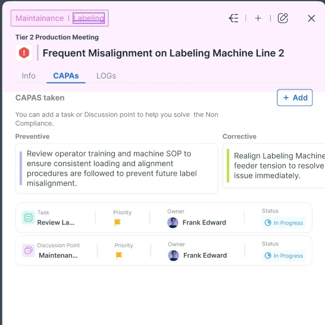Open In Progress status of Review La... task
325x325 pixels.
tap(283, 223)
